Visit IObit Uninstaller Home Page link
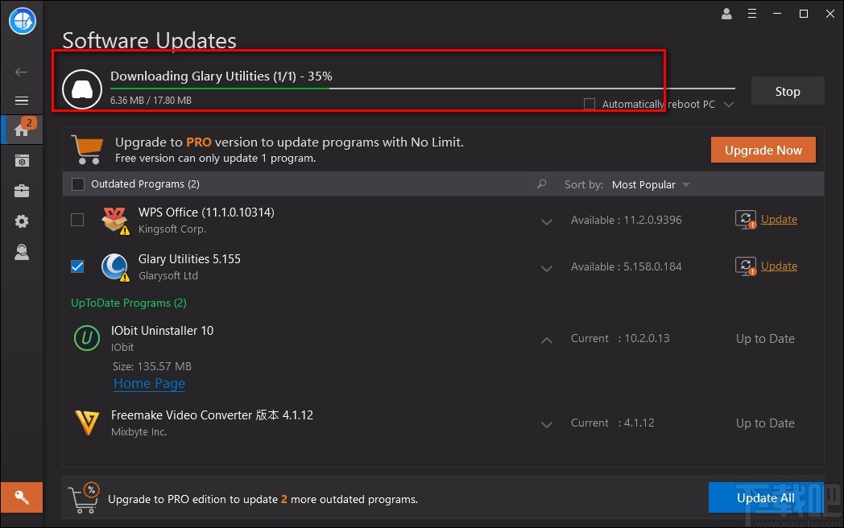This screenshot has height=528, width=844. coord(149,383)
